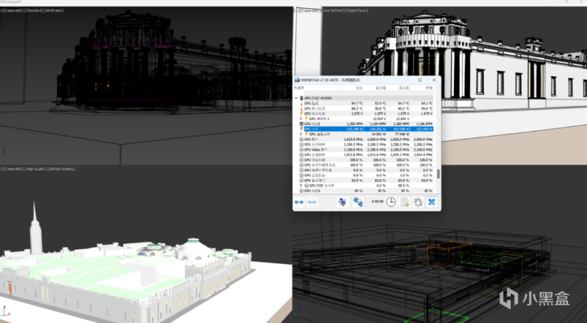Start logging with the document-plus icon
This screenshot has height=323, width=587.
coord(405,202)
